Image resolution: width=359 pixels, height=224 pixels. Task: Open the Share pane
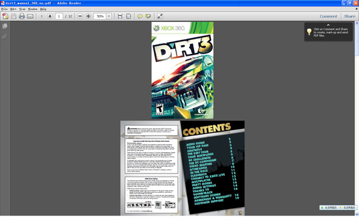point(349,16)
